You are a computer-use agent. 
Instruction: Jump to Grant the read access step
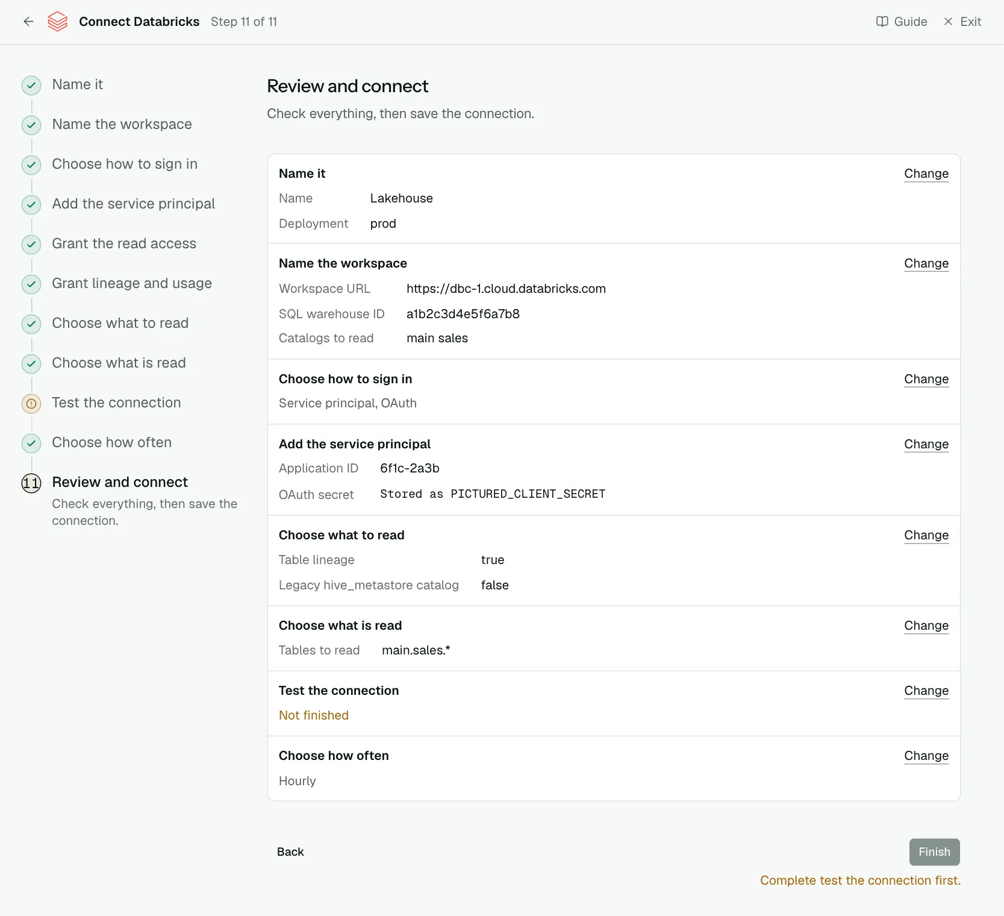(x=124, y=243)
